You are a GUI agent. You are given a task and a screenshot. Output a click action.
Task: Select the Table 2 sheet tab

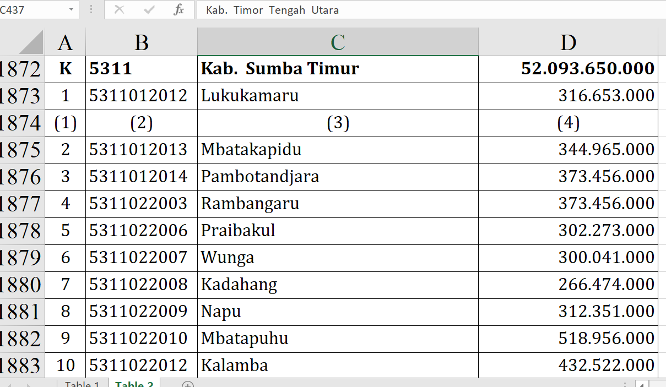(x=134, y=384)
